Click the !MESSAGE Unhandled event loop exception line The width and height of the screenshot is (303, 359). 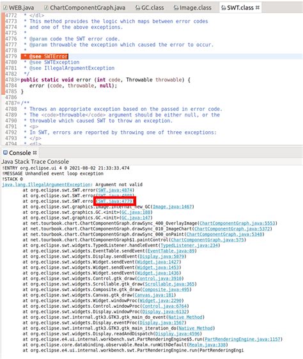(53, 173)
